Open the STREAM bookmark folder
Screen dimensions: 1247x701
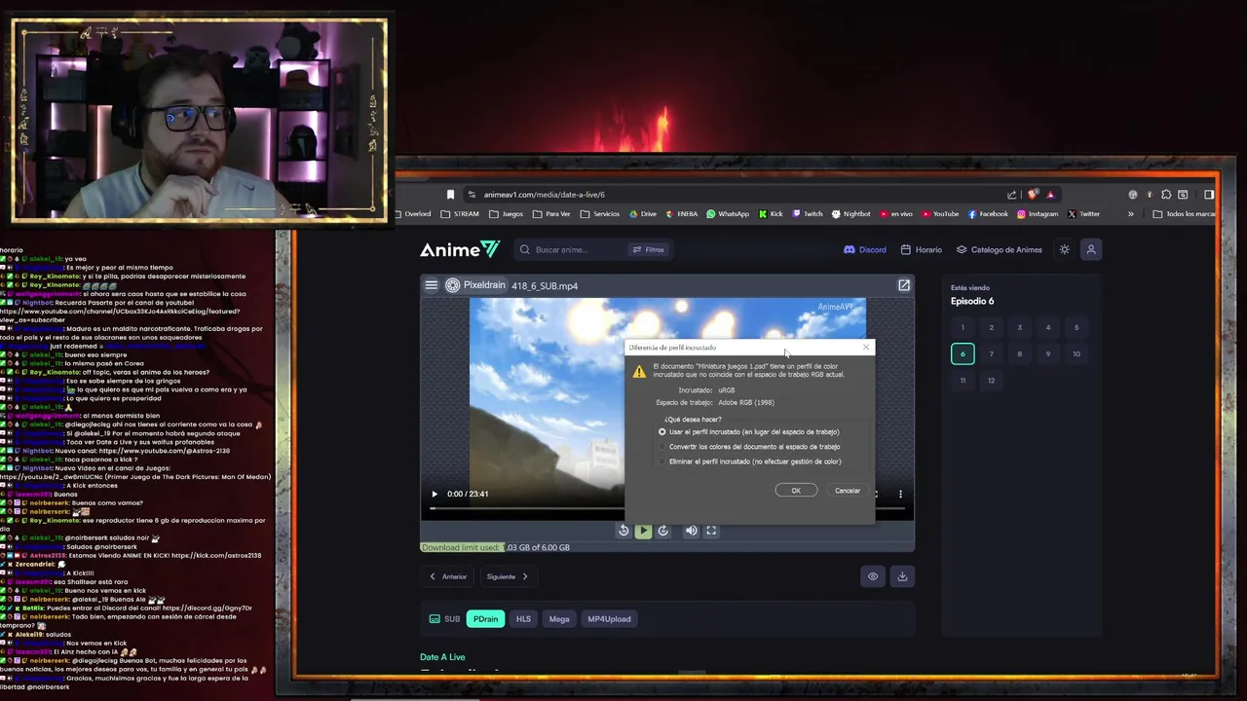[460, 214]
